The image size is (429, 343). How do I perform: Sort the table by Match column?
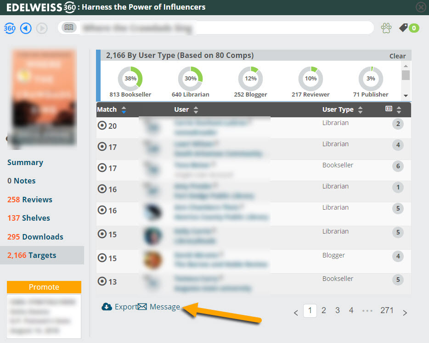pyautogui.click(x=124, y=110)
